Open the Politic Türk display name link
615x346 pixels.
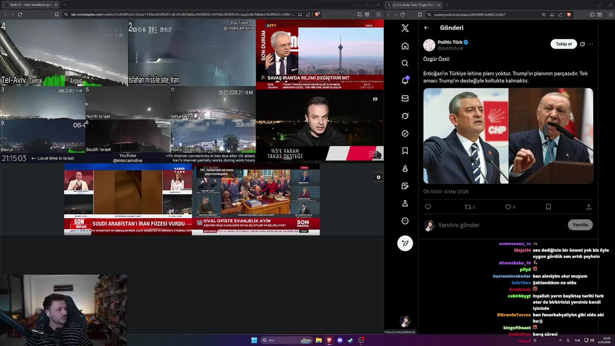tap(450, 42)
